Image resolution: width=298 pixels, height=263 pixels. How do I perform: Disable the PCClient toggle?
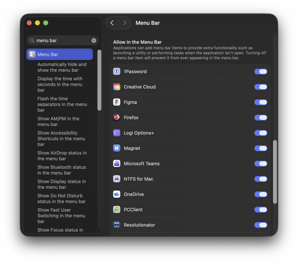point(261,210)
